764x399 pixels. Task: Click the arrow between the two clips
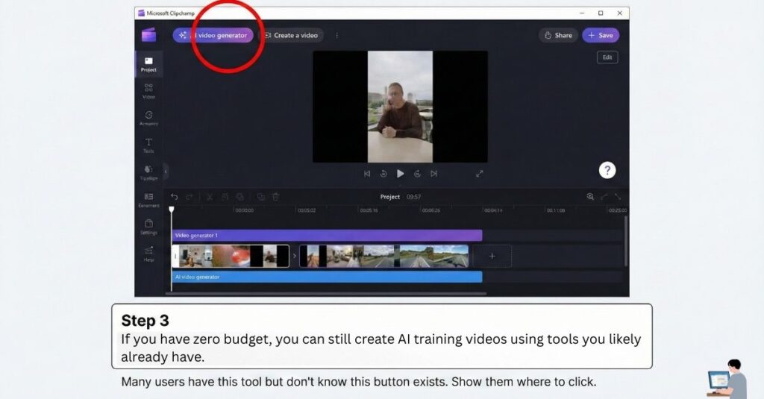[294, 256]
